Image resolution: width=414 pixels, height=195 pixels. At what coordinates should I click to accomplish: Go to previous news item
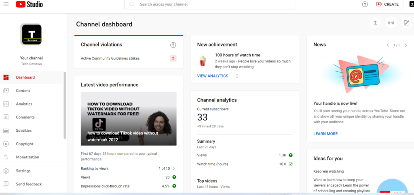pyautogui.click(x=388, y=45)
